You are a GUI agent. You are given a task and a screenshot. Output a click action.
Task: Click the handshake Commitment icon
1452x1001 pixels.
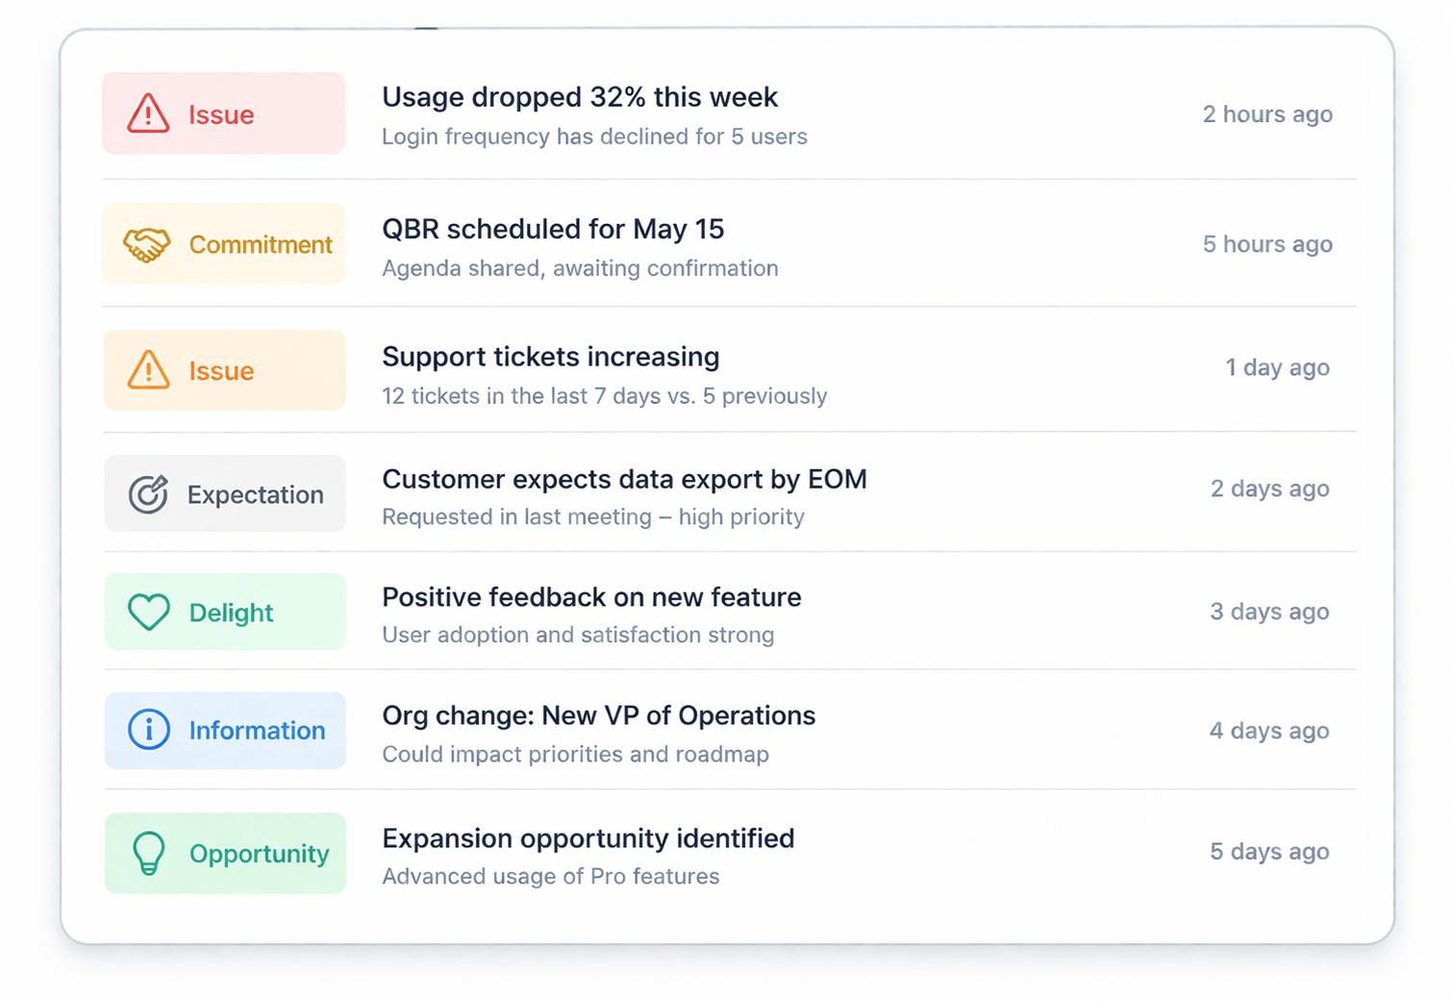tap(146, 244)
